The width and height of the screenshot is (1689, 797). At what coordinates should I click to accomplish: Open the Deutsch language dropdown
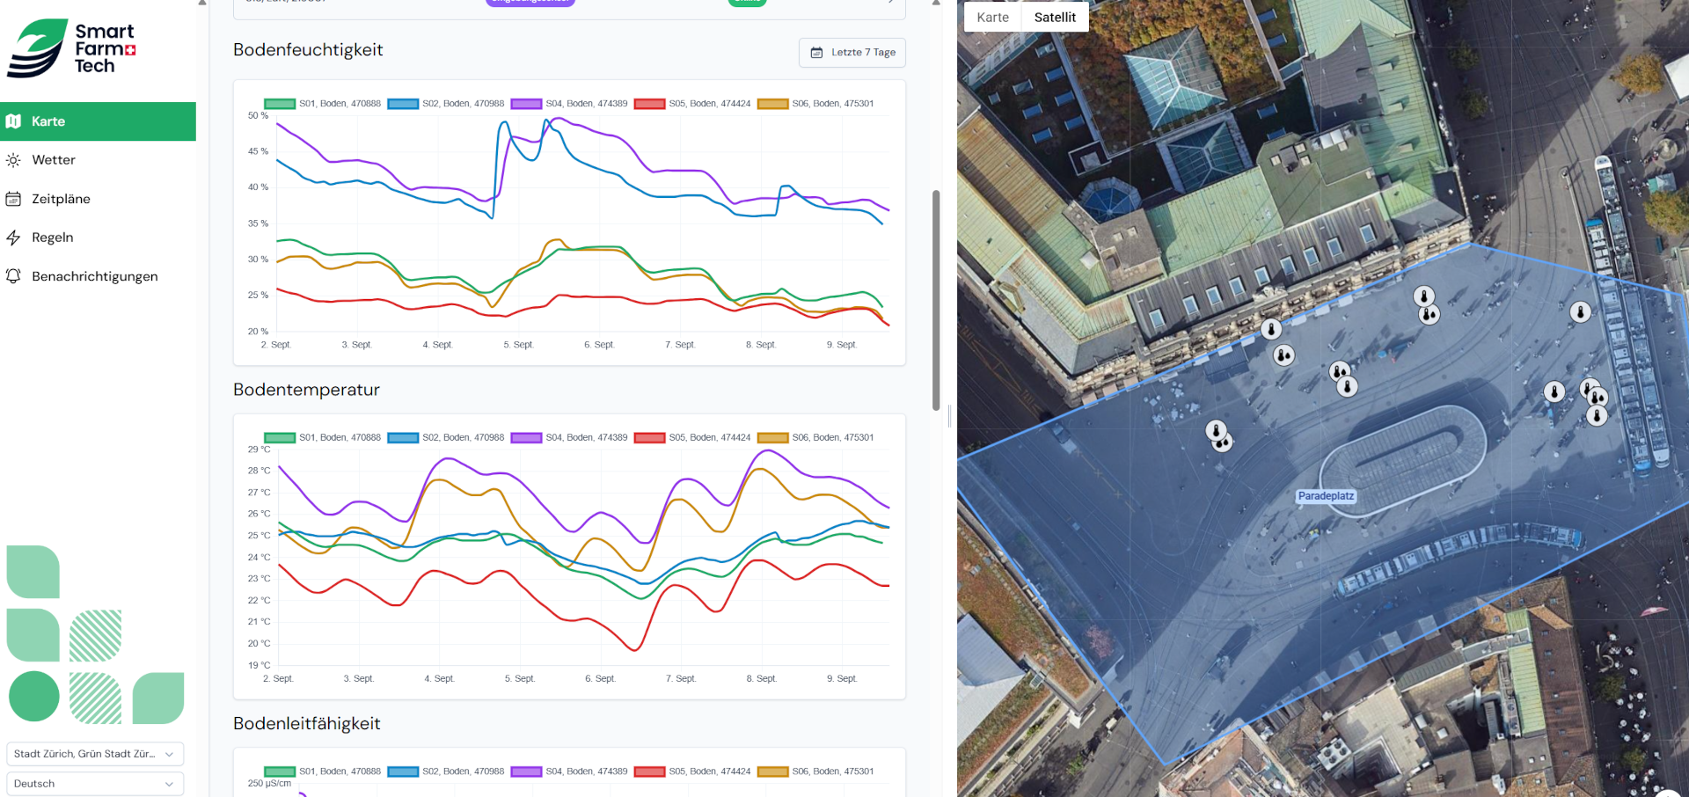point(95,784)
